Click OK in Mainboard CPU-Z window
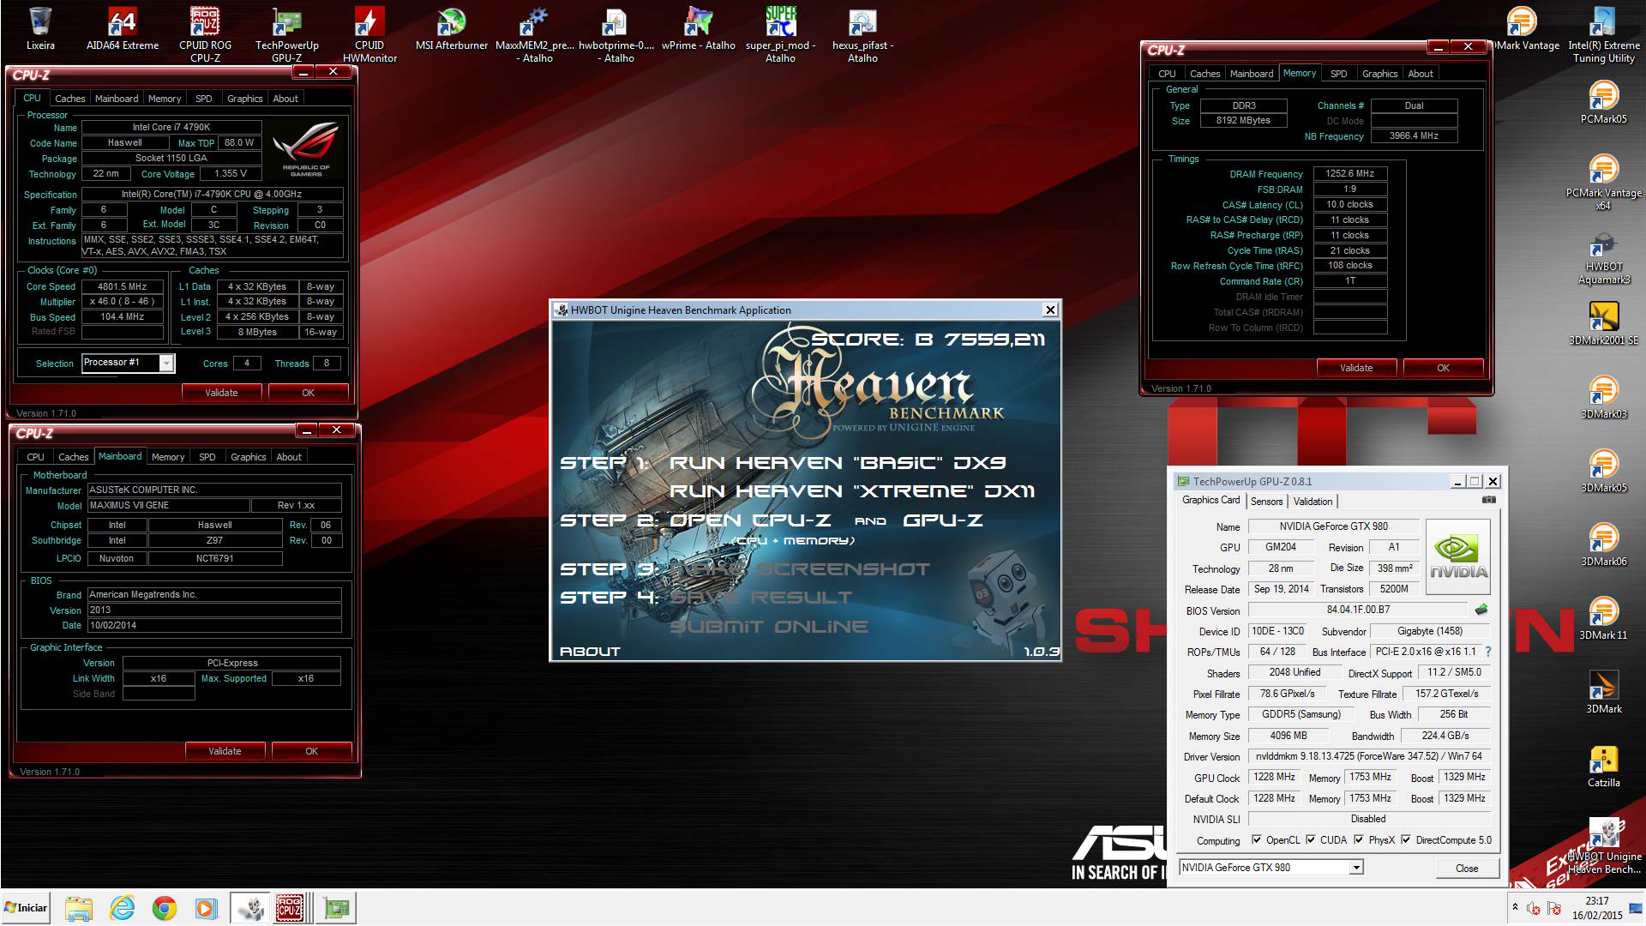This screenshot has height=926, width=1646. 311,751
